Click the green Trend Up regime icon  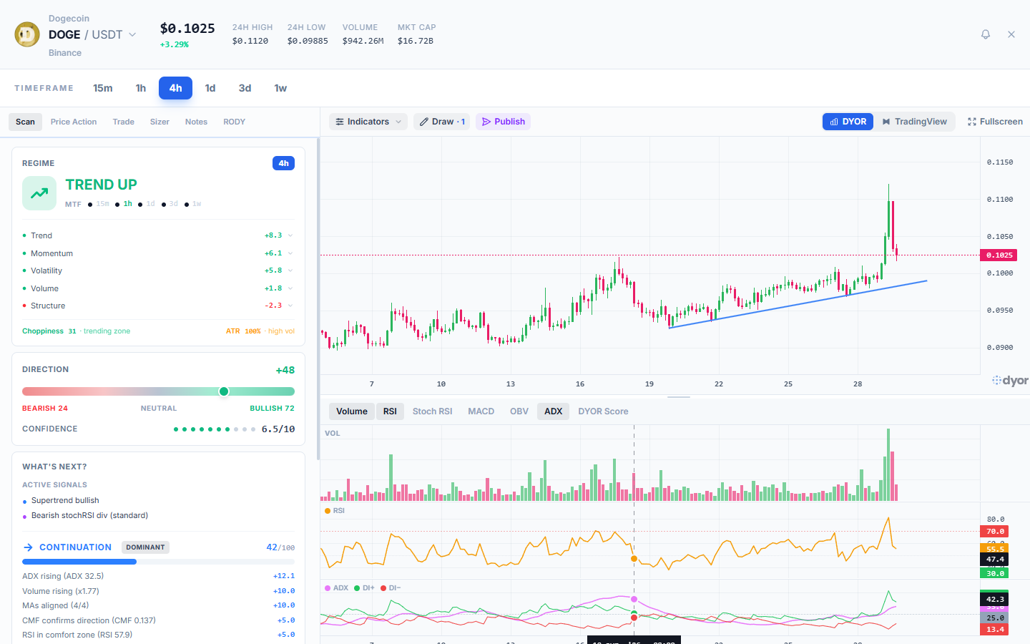click(x=39, y=193)
